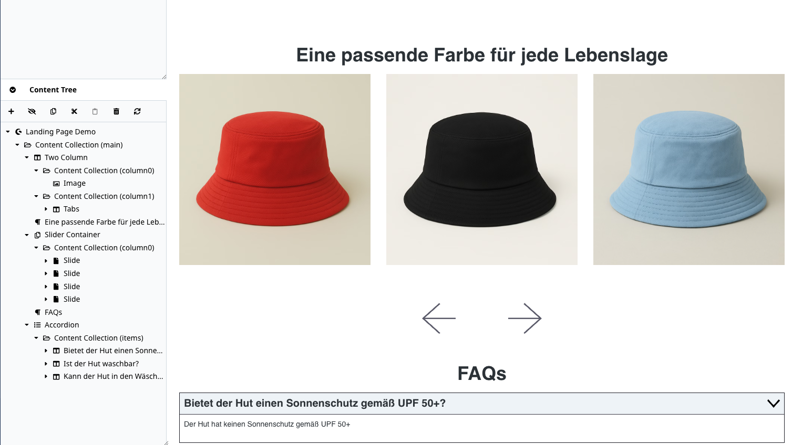Viewport: 792px width, 445px height.
Task: Toggle hide selected node eye icon
Action: coord(32,111)
